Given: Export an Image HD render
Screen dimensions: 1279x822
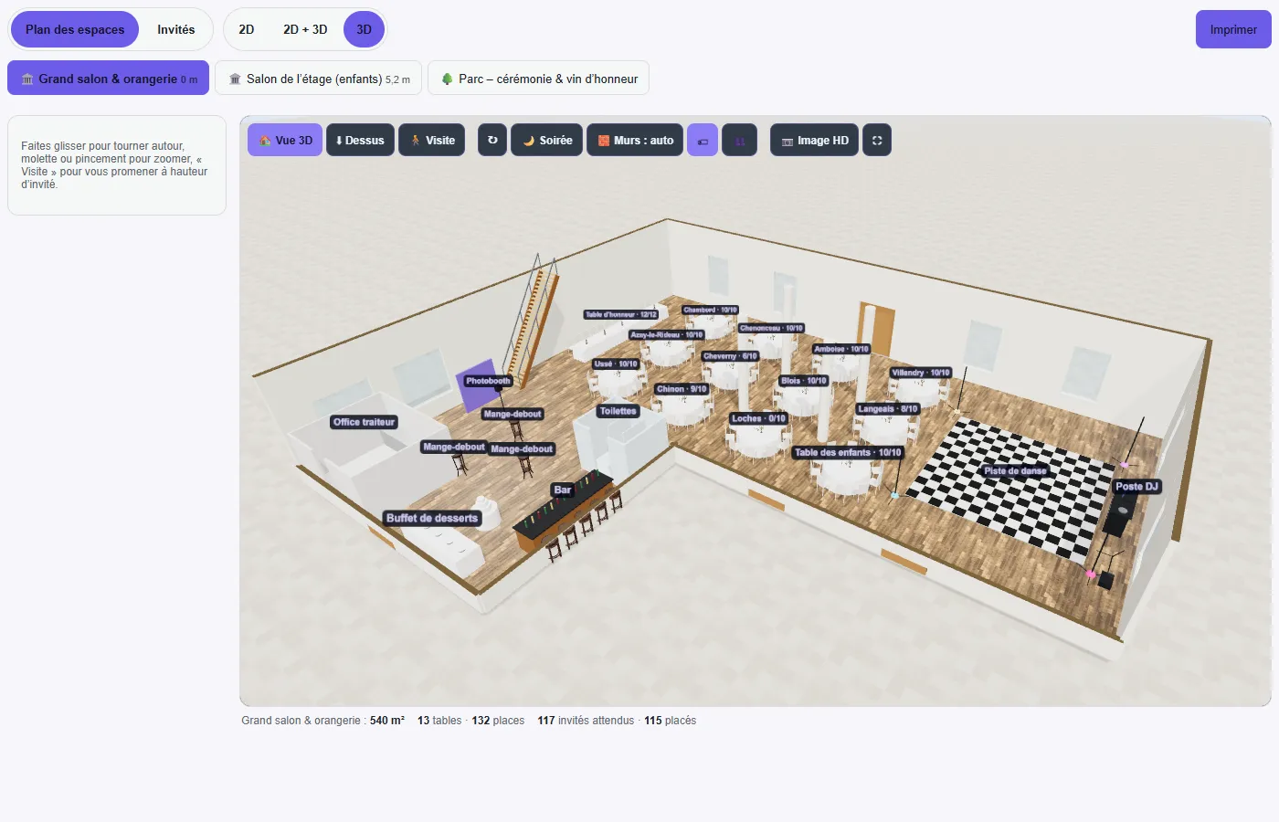Looking at the screenshot, I should click(x=814, y=140).
